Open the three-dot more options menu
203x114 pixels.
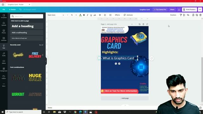point(200,9)
